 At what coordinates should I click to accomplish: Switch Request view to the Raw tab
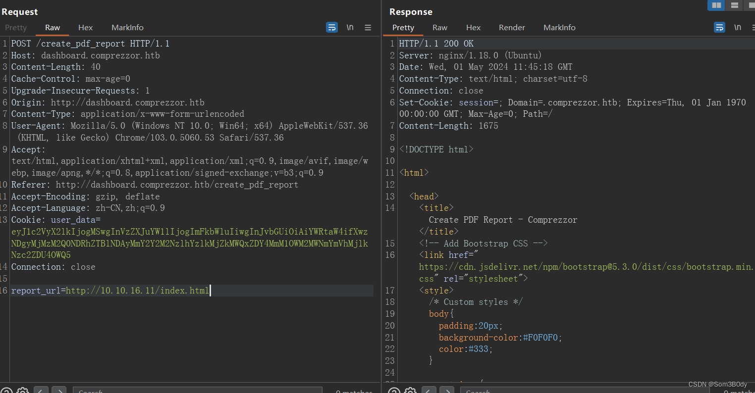53,27
